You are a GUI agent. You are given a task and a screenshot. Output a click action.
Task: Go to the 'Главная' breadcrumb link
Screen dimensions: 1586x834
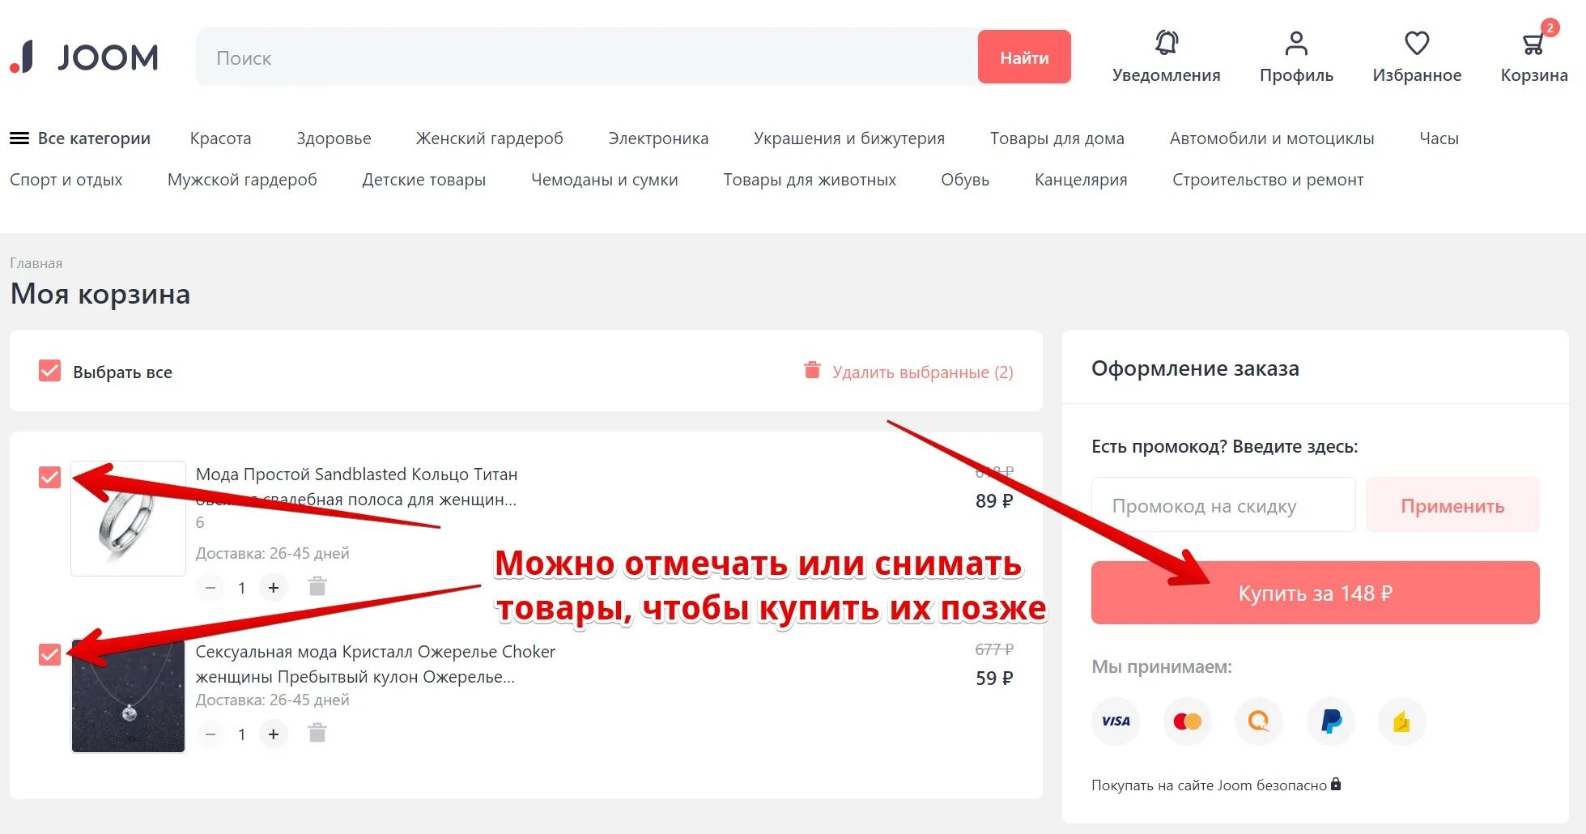(36, 263)
